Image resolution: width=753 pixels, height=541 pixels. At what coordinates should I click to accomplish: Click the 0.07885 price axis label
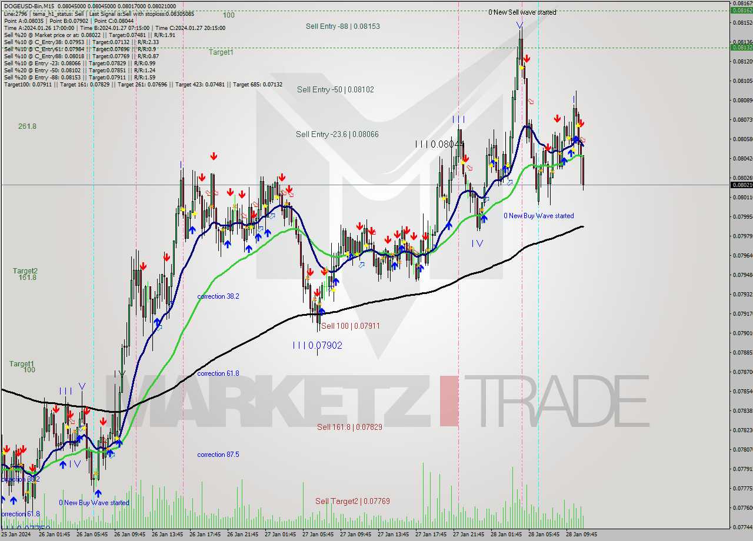click(x=744, y=352)
